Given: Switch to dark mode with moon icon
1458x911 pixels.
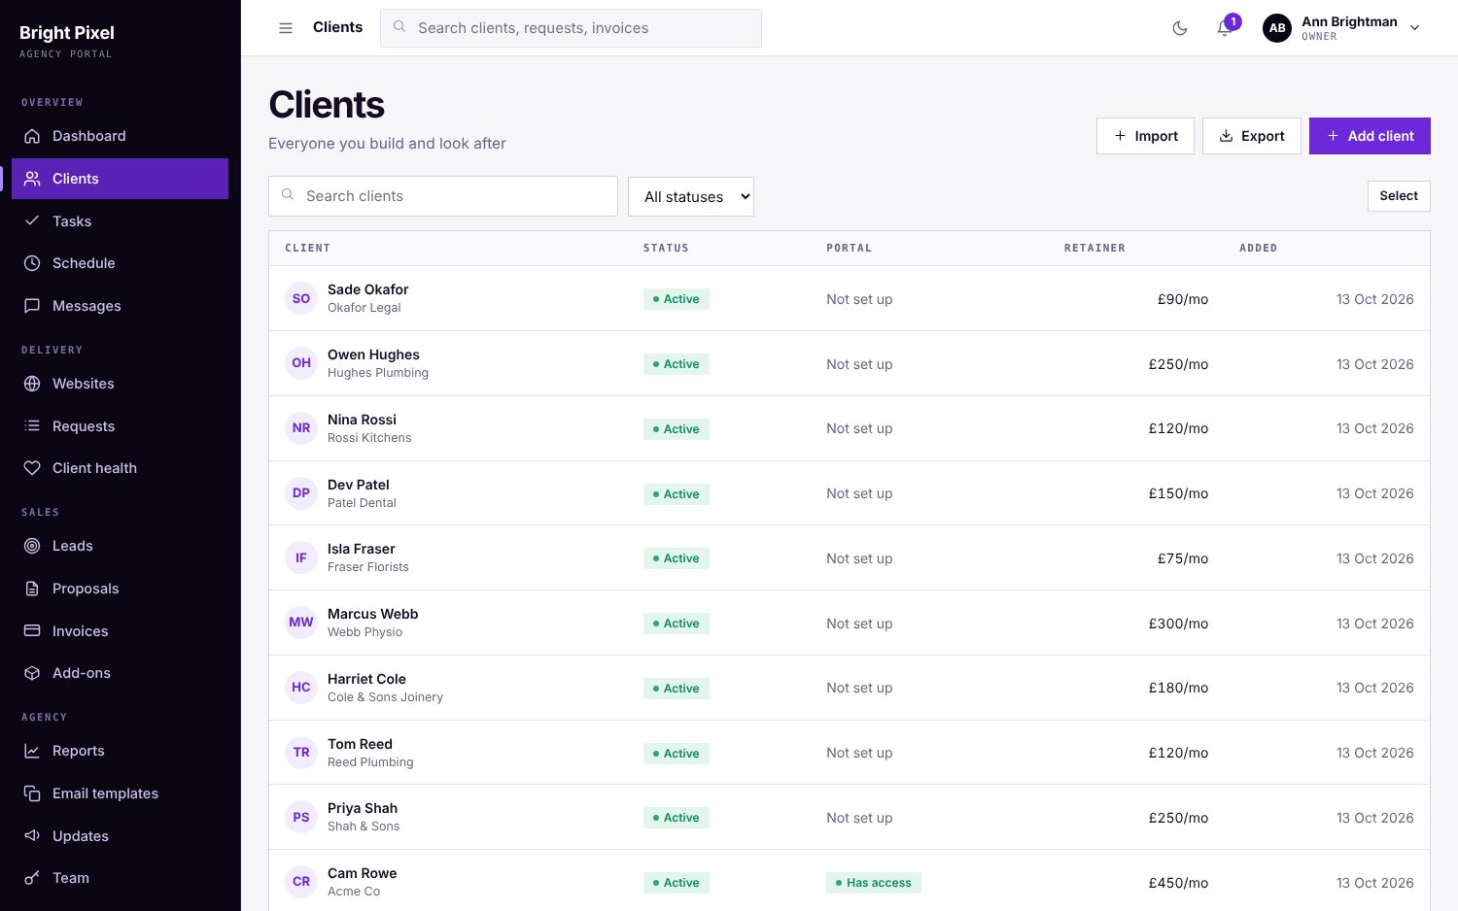Looking at the screenshot, I should [x=1180, y=28].
